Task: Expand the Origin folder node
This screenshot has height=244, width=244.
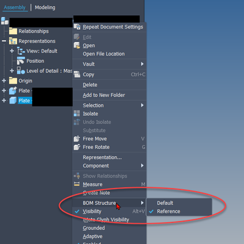Action: click(4, 81)
